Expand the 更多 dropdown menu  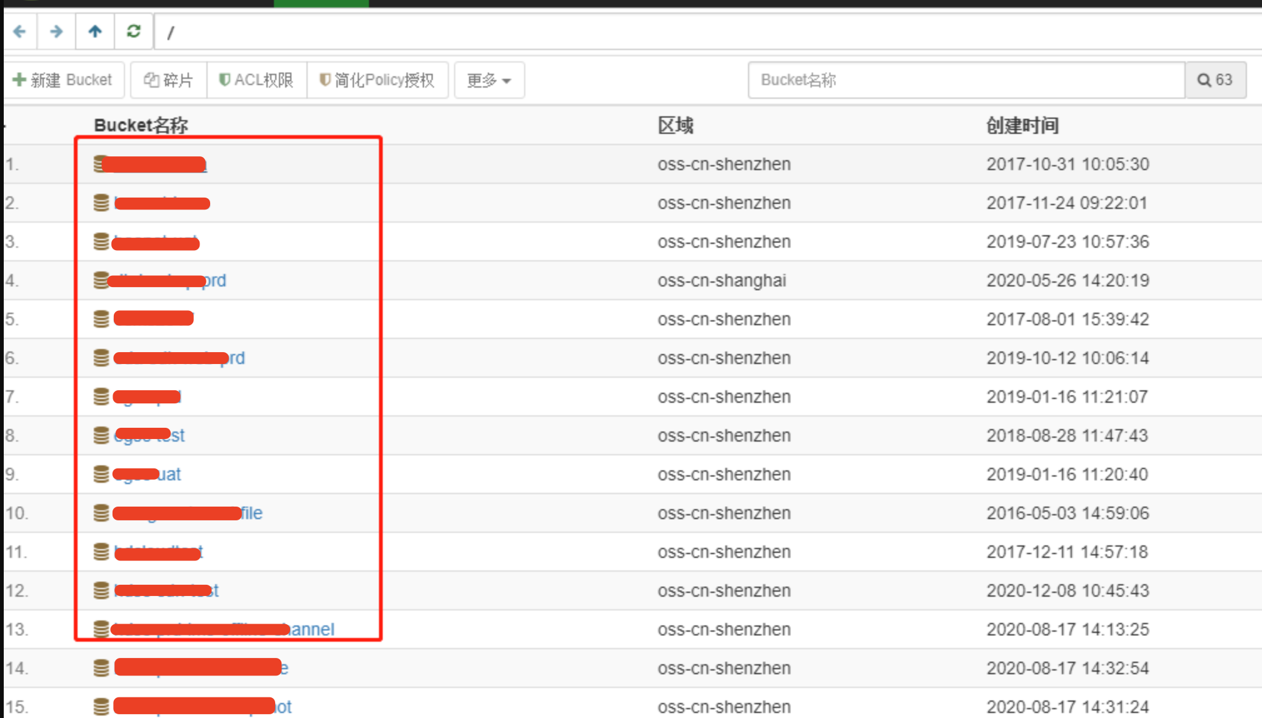point(489,80)
